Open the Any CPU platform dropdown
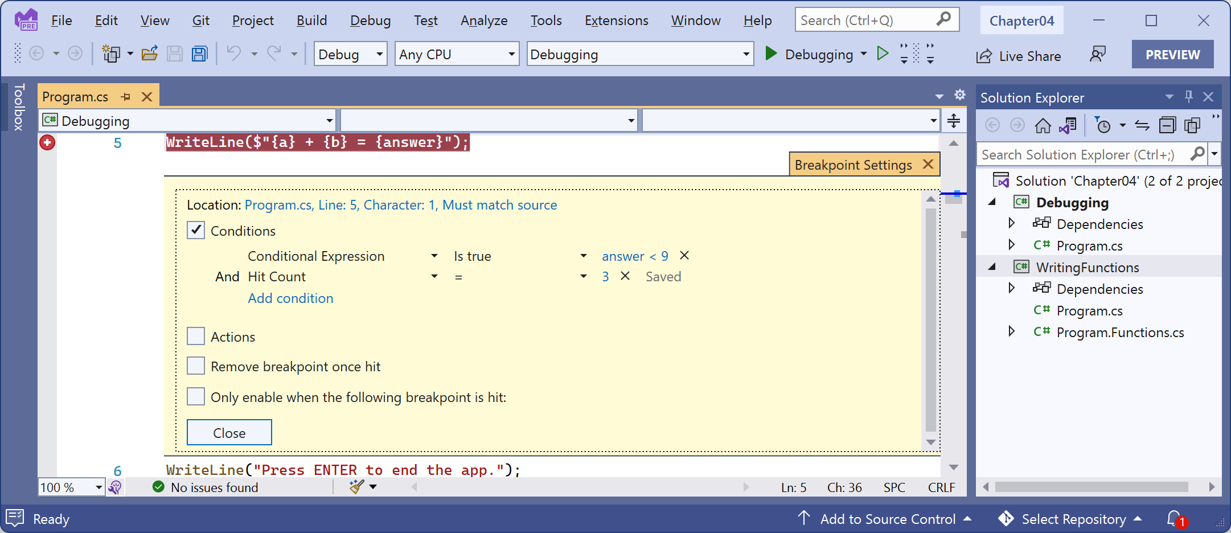Screen dimensions: 1231x533 [x=457, y=54]
